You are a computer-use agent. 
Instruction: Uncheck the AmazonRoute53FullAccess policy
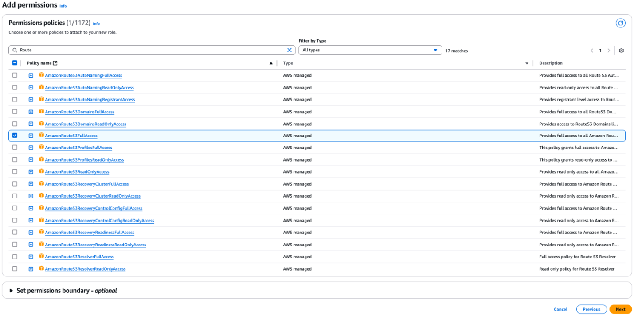pyautogui.click(x=15, y=136)
